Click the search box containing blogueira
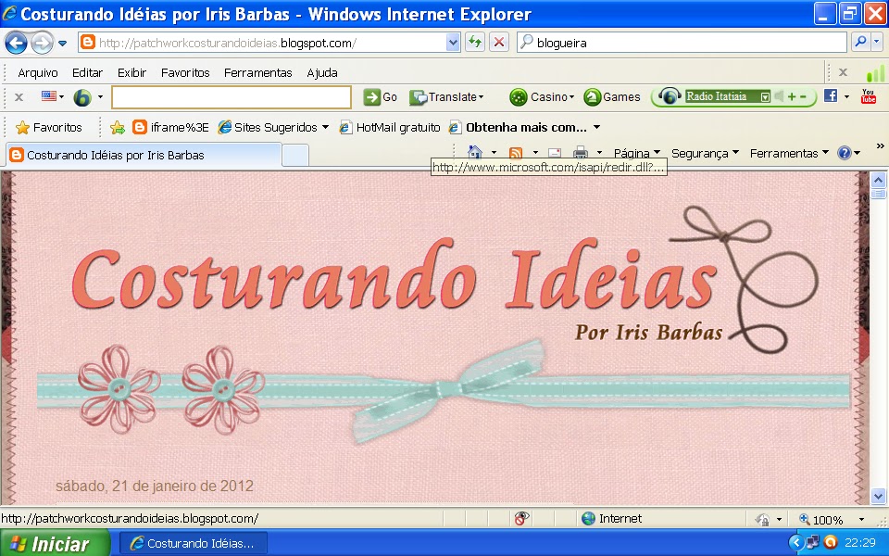This screenshot has width=889, height=556. point(682,43)
